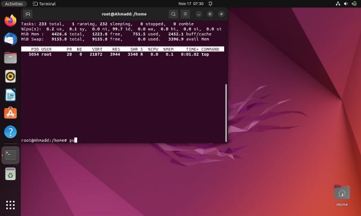Image resolution: width=361 pixels, height=216 pixels.
Task: Click the 'MiB Swap:' label
Action: click(33, 39)
